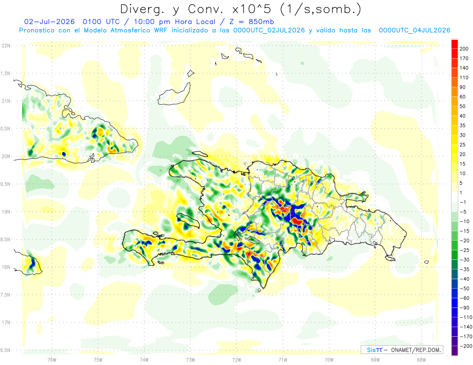Click the '71W' longitude label

pos(283,360)
